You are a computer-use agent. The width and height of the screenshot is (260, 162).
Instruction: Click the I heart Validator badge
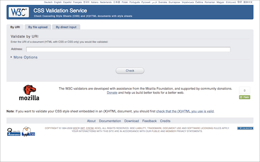point(245,128)
